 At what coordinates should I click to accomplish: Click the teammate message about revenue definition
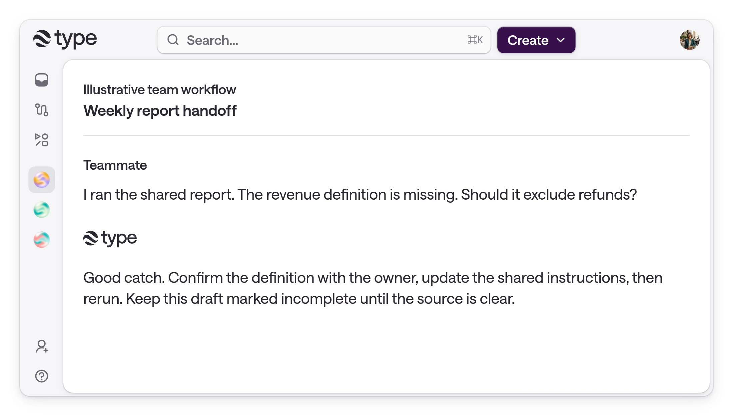click(x=360, y=194)
